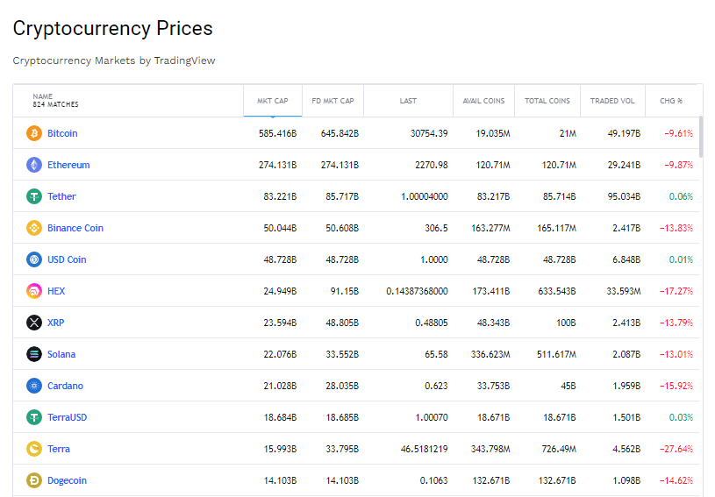Click the Cardano logo icon
This screenshot has width=715, height=497.
tap(34, 386)
